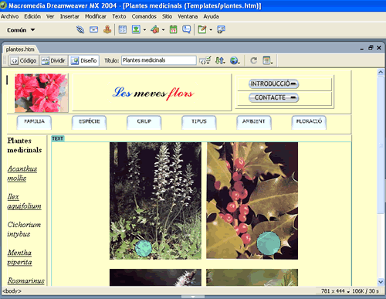The height and width of the screenshot is (299, 386).
Task: Open the Ayuda menu
Action: [x=211, y=16]
